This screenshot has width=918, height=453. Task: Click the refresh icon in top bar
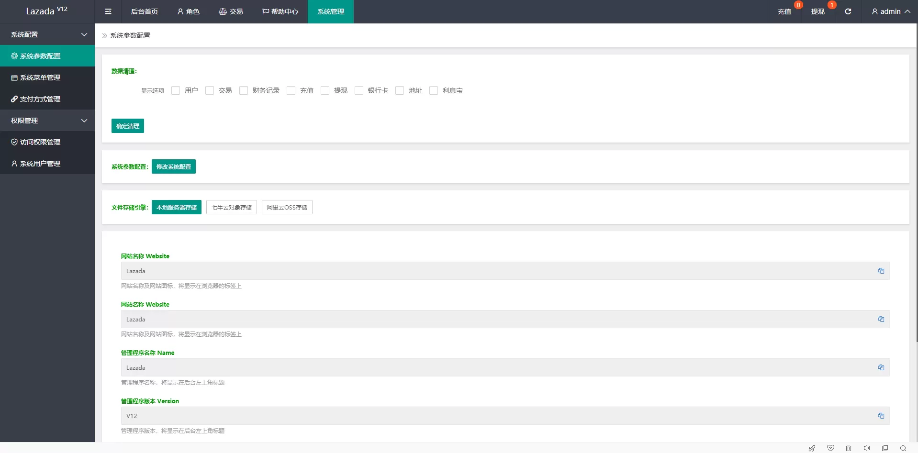point(848,11)
